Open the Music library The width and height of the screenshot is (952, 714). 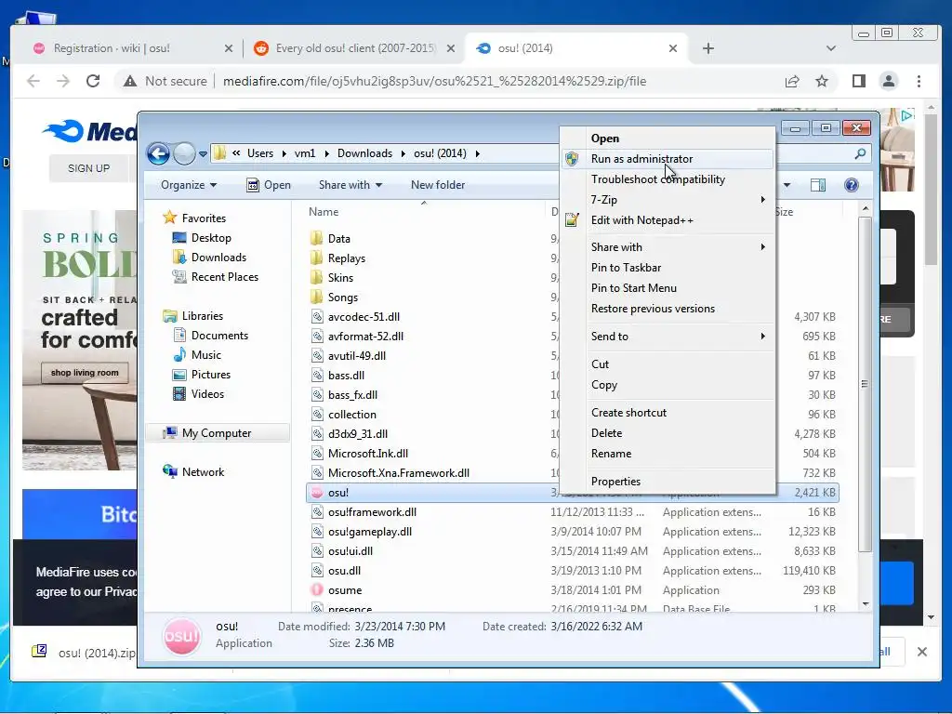[205, 354]
